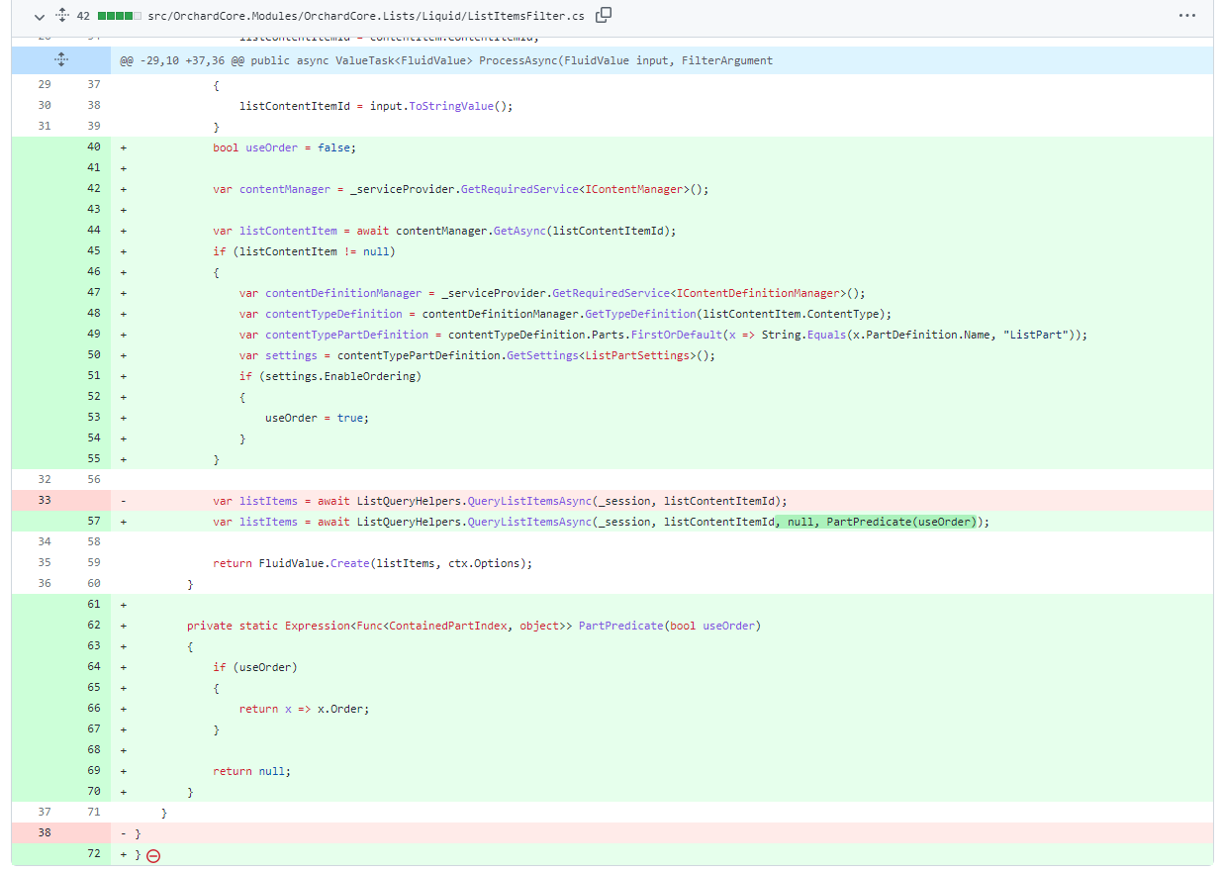Select new line number 51
Viewport: 1223px width, 872px height.
tap(94, 376)
